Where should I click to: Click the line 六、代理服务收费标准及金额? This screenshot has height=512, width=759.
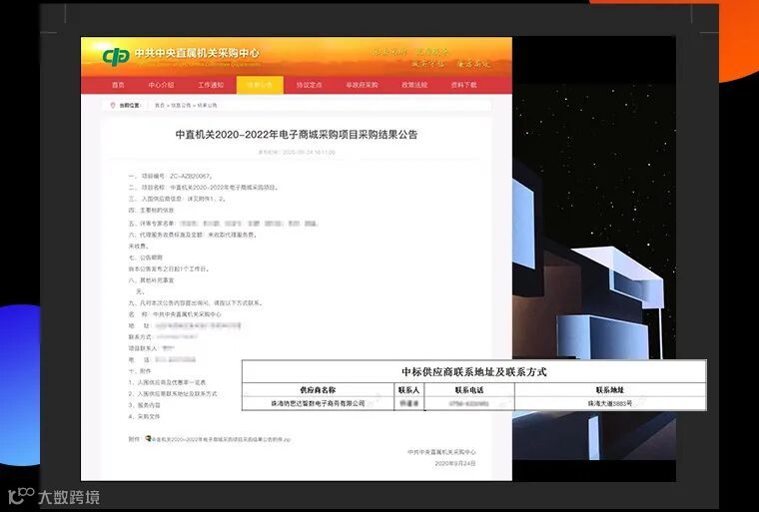point(193,235)
